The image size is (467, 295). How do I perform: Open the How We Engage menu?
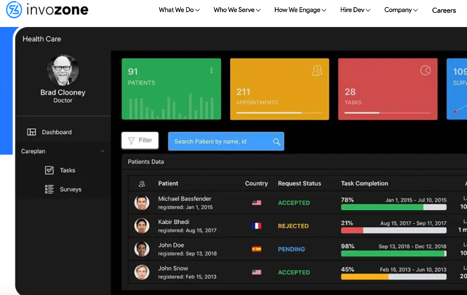click(x=300, y=10)
